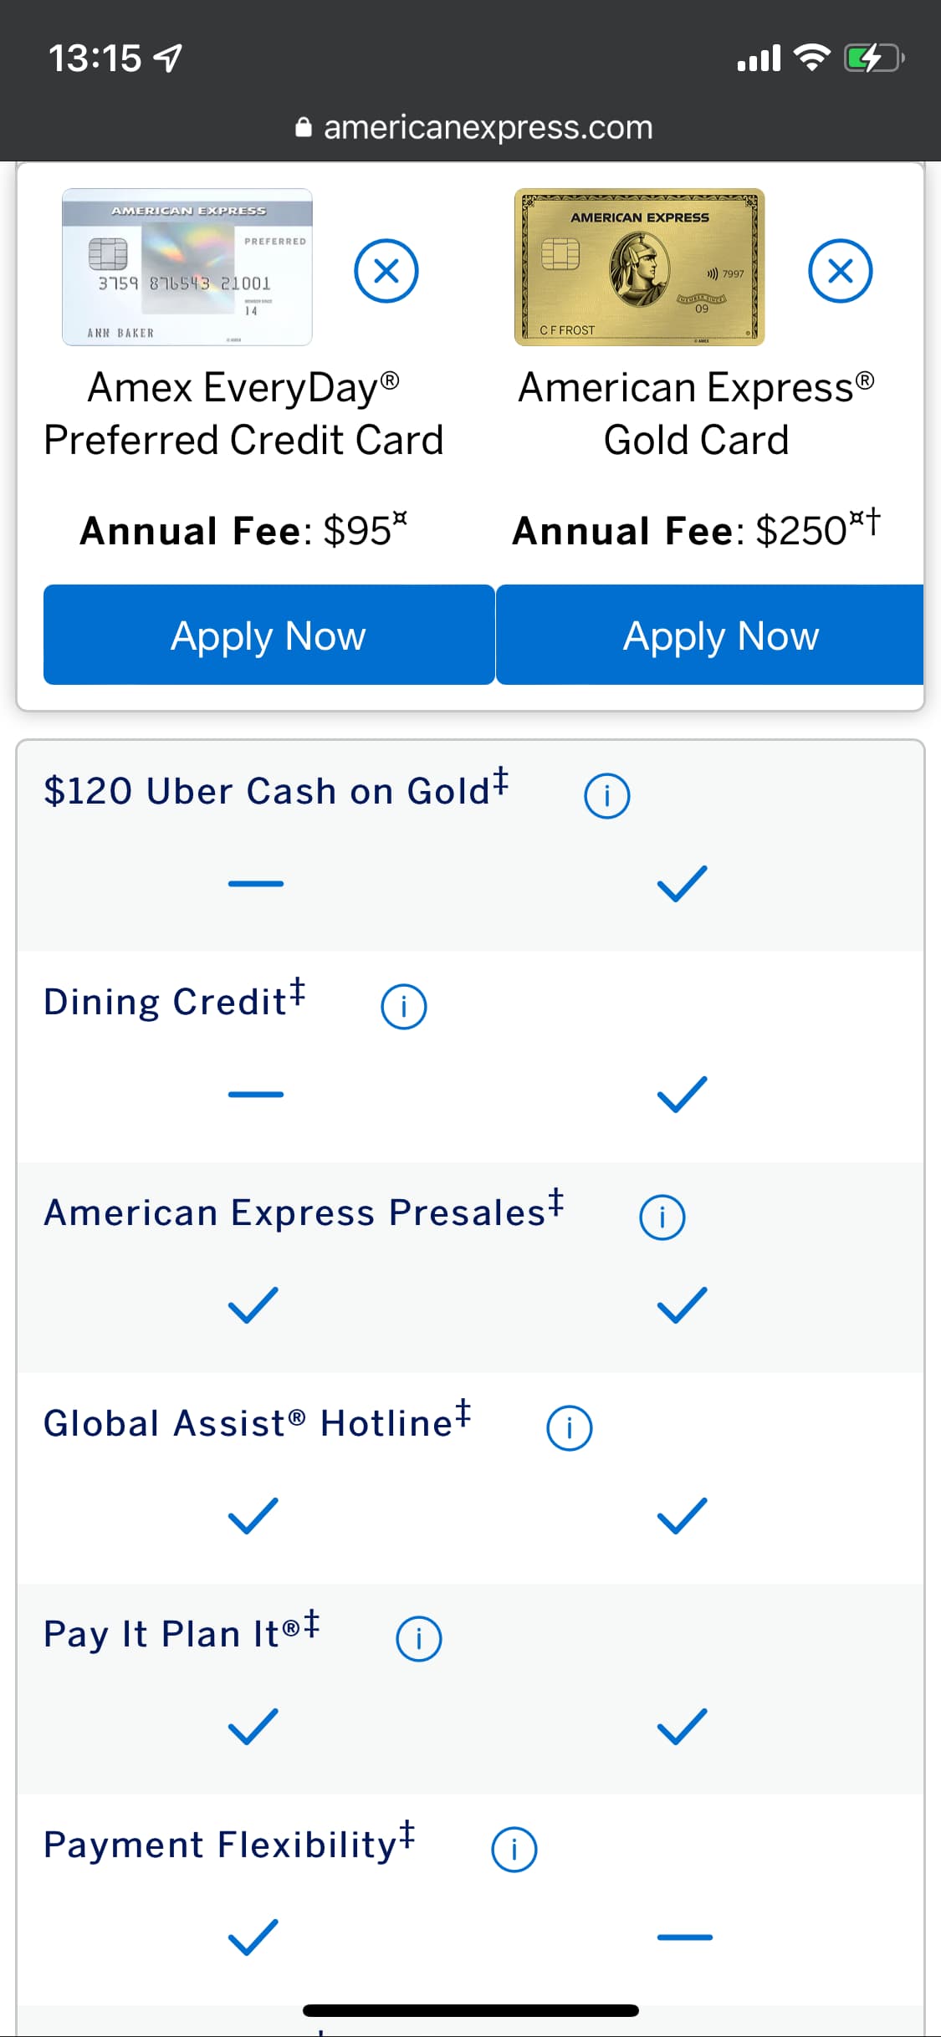941x2037 pixels.
Task: Open info for $120 Uber Cash on Gold
Action: (606, 795)
